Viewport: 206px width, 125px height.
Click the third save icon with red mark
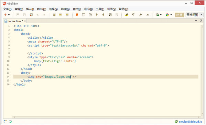coord(31,15)
